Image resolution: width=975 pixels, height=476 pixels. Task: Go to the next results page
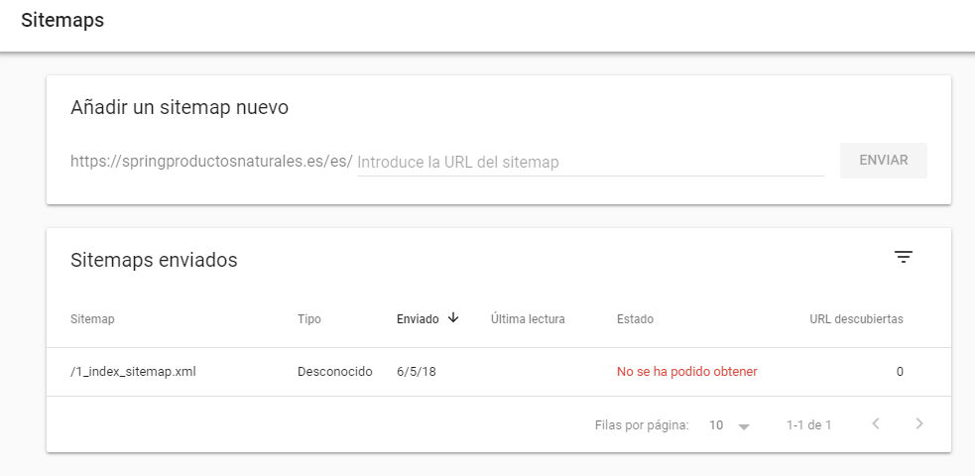pyautogui.click(x=919, y=424)
